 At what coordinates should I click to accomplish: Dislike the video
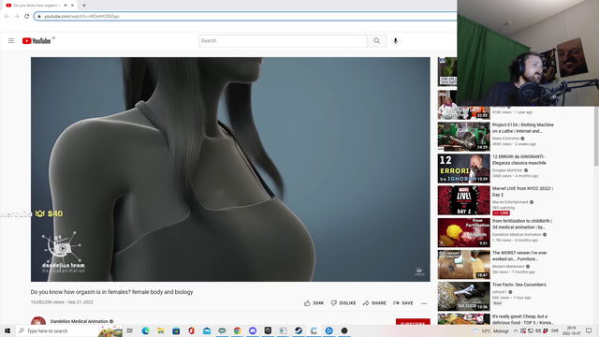point(343,303)
